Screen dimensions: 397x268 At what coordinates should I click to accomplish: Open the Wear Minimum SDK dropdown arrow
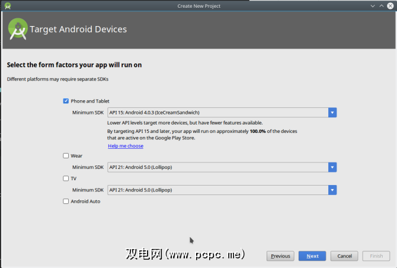332,167
